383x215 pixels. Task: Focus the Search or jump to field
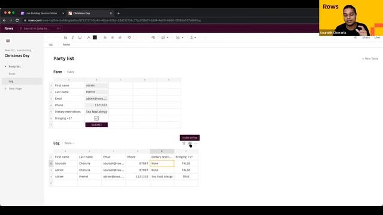pos(40,29)
